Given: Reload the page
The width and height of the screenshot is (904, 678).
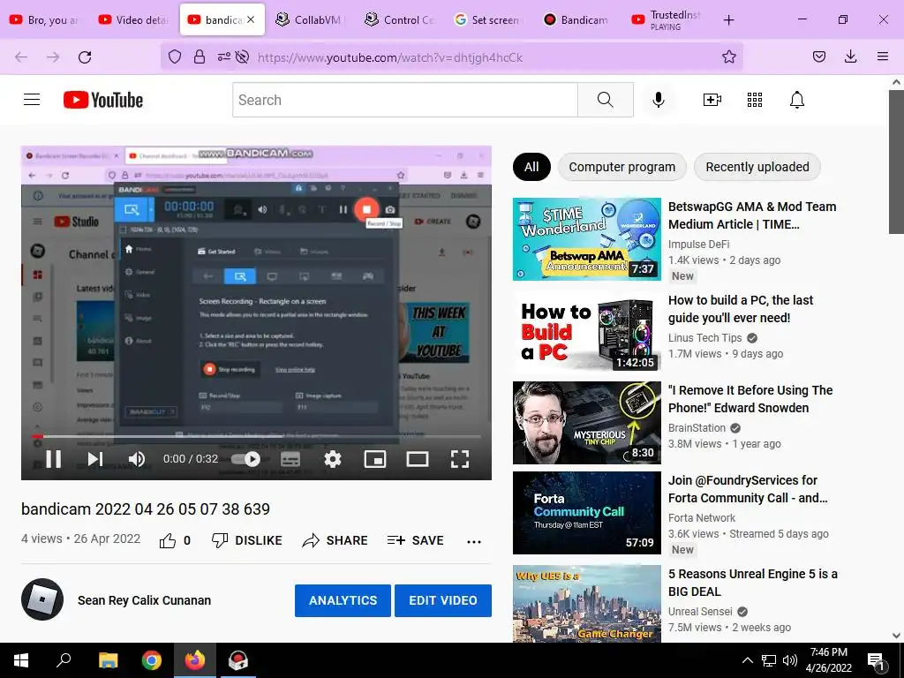Looking at the screenshot, I should pos(85,57).
